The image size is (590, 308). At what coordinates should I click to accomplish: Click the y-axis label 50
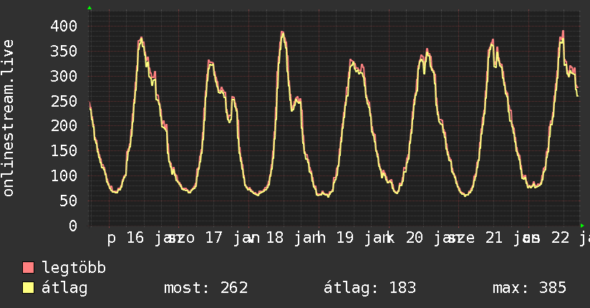(x=68, y=201)
